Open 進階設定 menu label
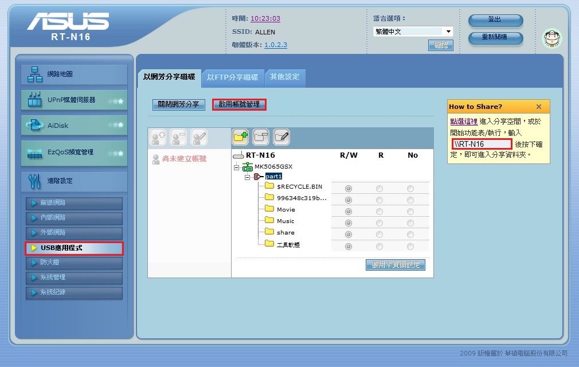579x367 pixels. 60,181
